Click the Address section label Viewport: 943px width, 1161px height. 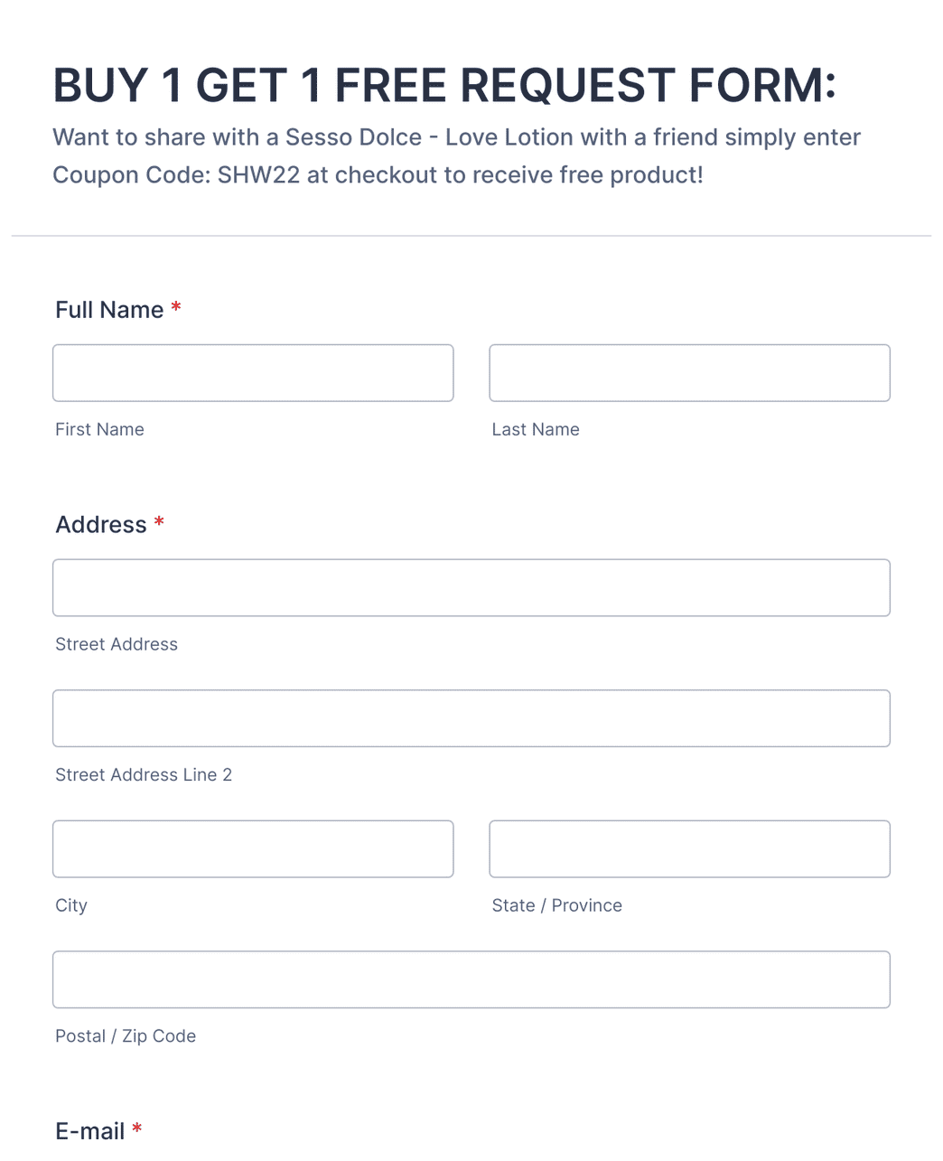pyautogui.click(x=101, y=525)
